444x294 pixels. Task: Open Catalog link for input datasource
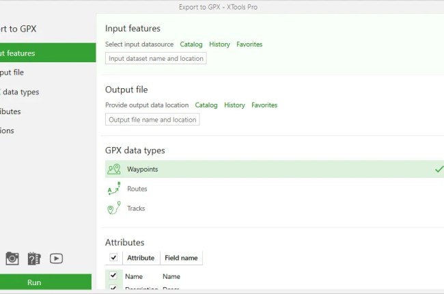(x=191, y=44)
